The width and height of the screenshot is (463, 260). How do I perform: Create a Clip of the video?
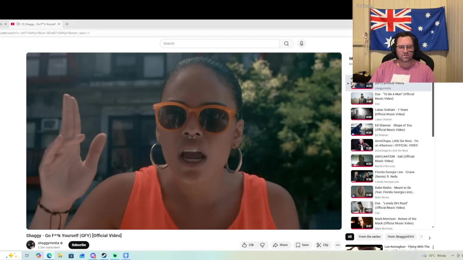[x=322, y=245]
